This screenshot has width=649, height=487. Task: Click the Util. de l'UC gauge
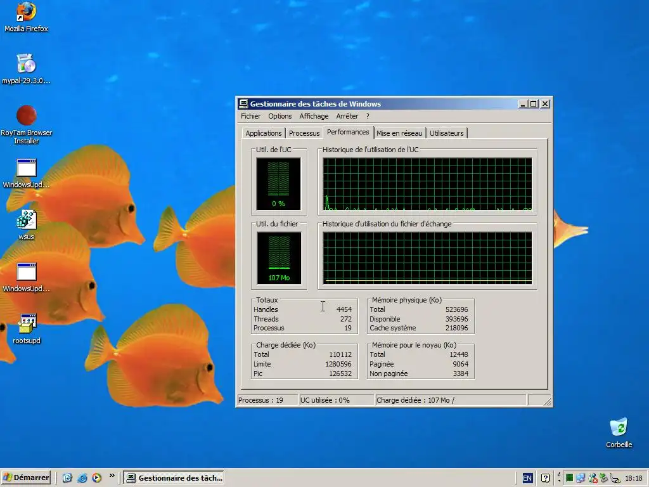pos(279,185)
